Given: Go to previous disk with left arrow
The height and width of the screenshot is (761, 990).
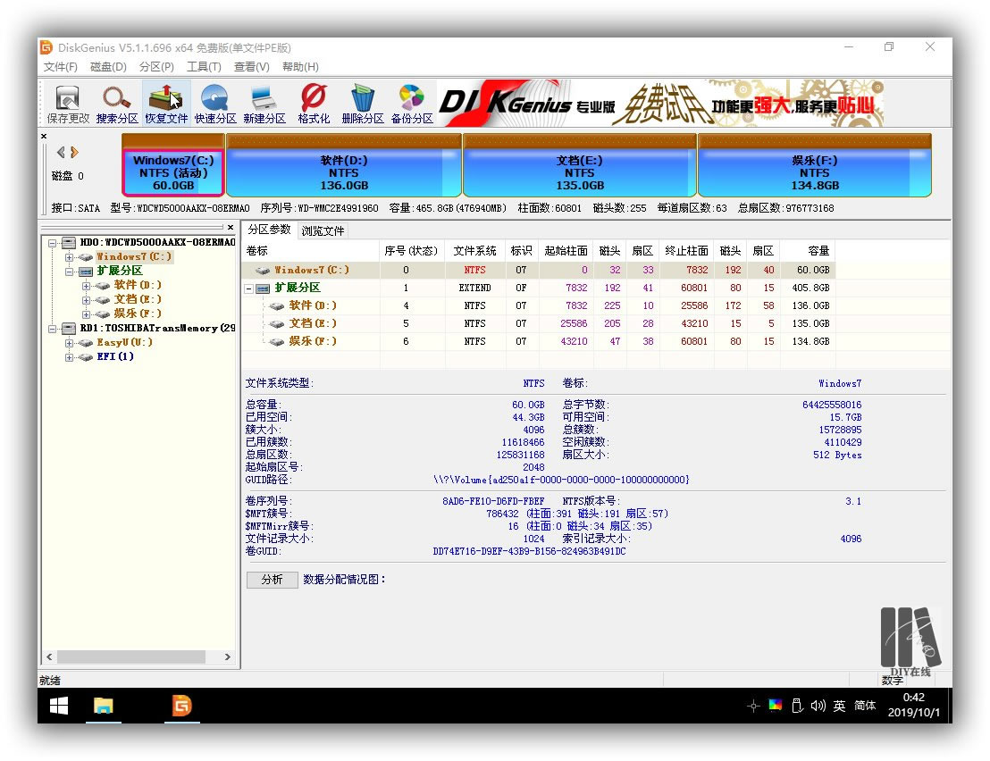Looking at the screenshot, I should point(62,152).
